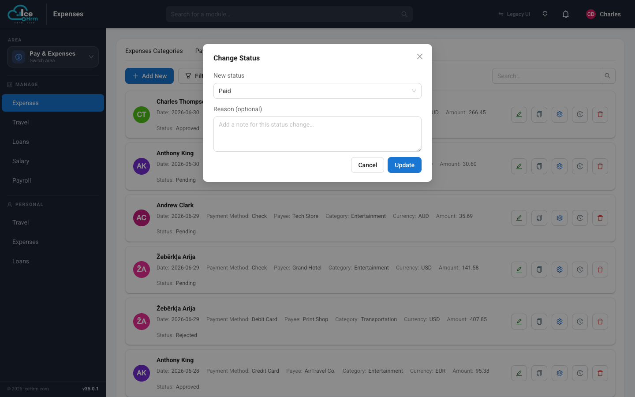The image size is (635, 397).
Task: Click the Add New expense button
Action: 149,76
